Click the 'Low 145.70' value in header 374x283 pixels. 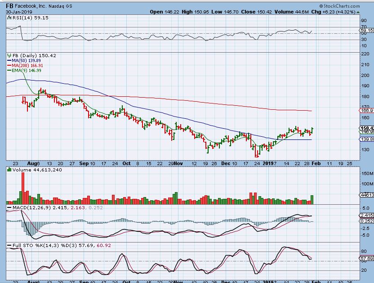(225, 12)
